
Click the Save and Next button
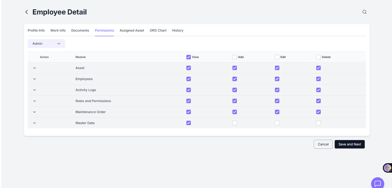[350, 144]
